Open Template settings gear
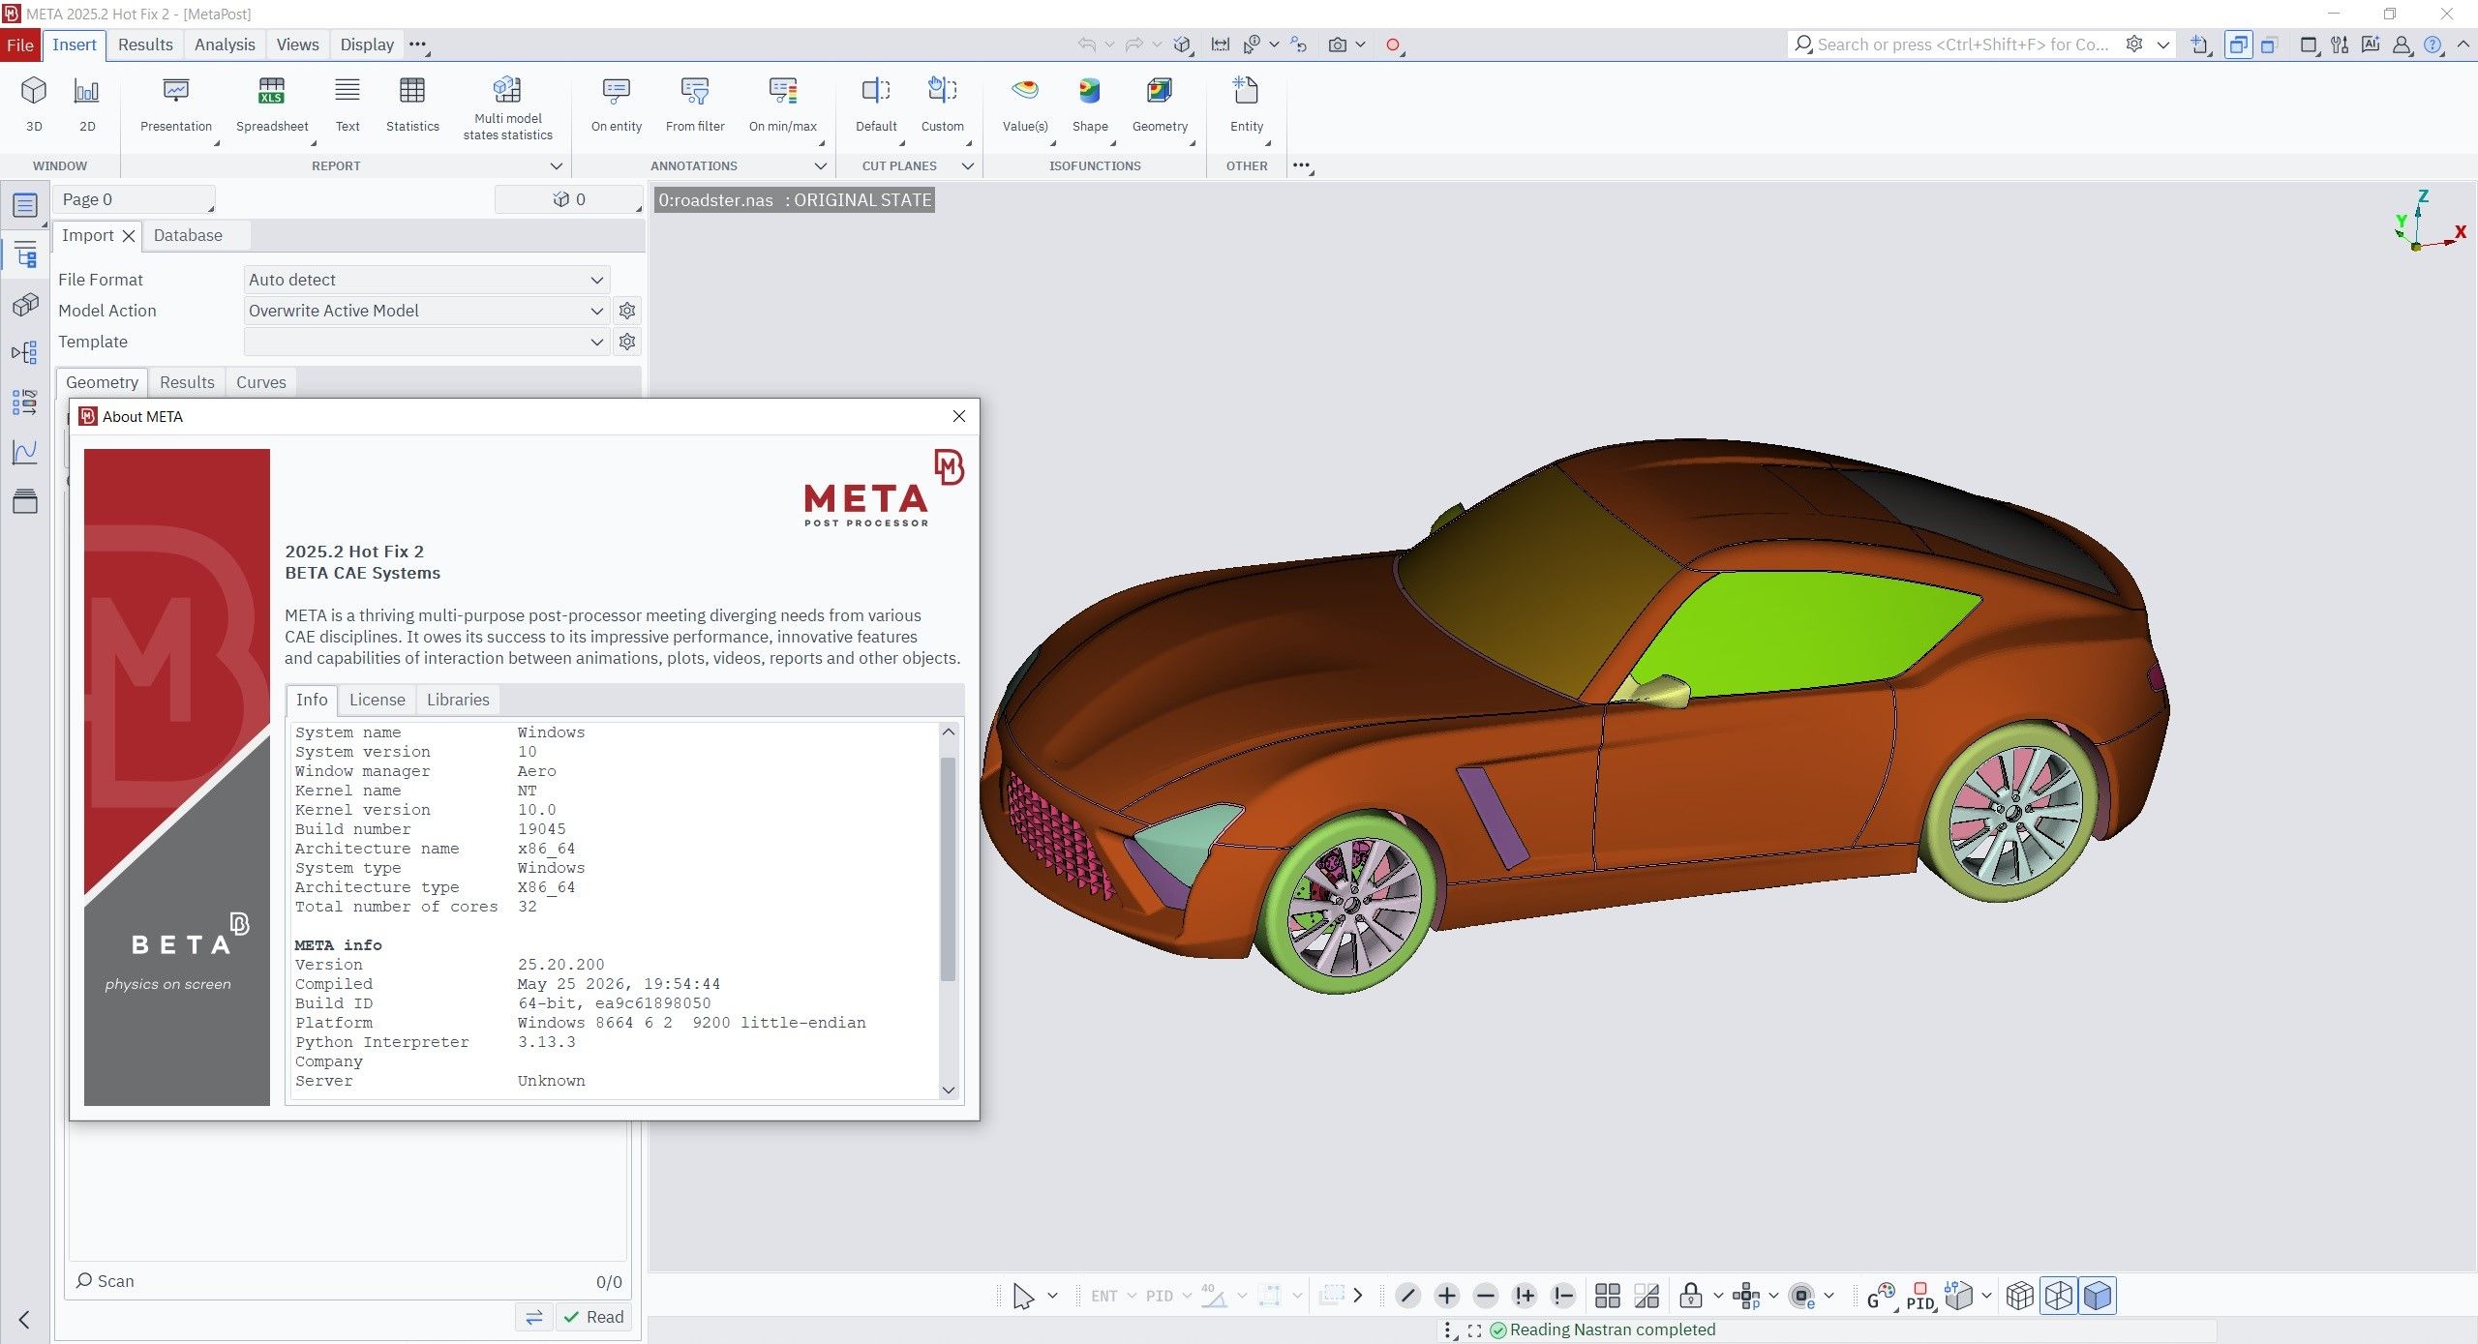This screenshot has width=2478, height=1344. point(627,342)
